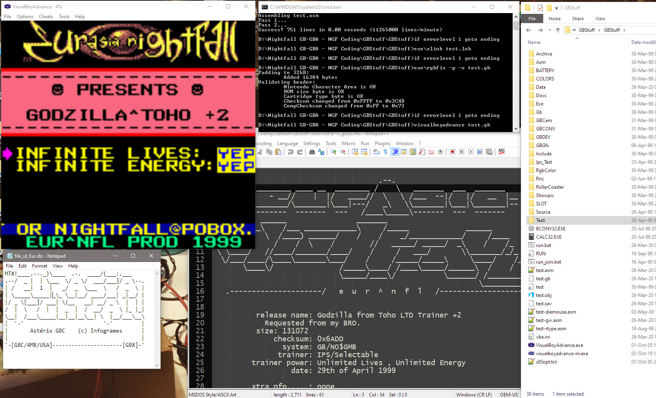The image size is (656, 398).
Task: Select the VisualBoyAdvance.exe file
Action: [560, 345]
